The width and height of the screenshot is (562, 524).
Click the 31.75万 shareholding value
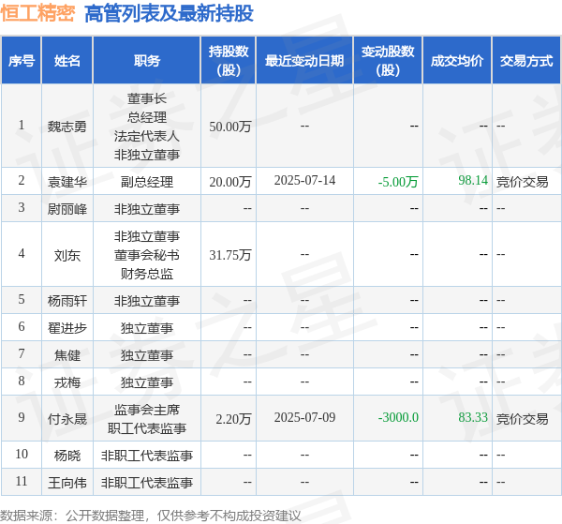(x=230, y=255)
